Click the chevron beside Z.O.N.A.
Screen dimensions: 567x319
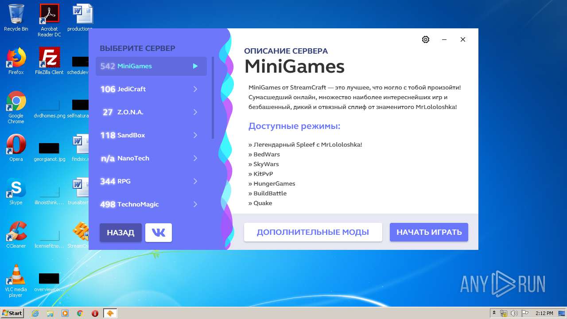(195, 112)
